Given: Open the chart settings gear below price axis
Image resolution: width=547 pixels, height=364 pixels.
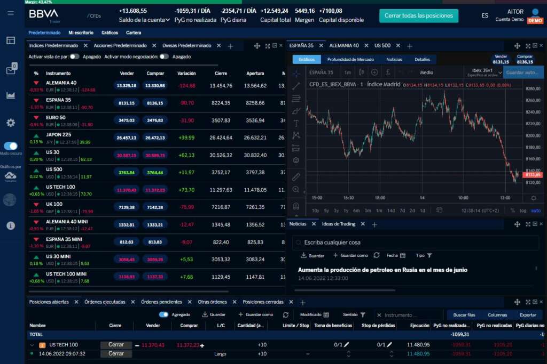Looking at the screenshot, I should point(534,198).
